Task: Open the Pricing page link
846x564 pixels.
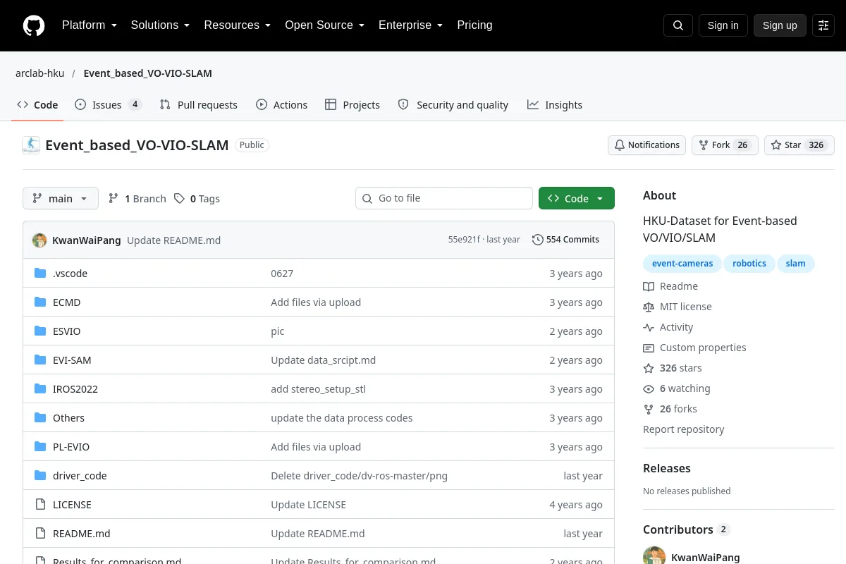Action: [x=474, y=25]
